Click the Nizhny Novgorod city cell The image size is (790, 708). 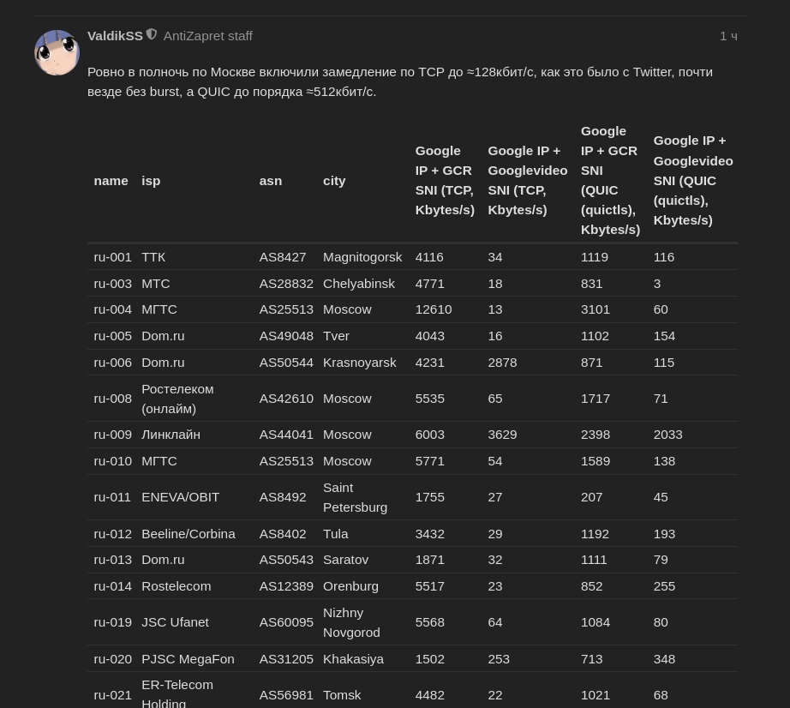(351, 622)
